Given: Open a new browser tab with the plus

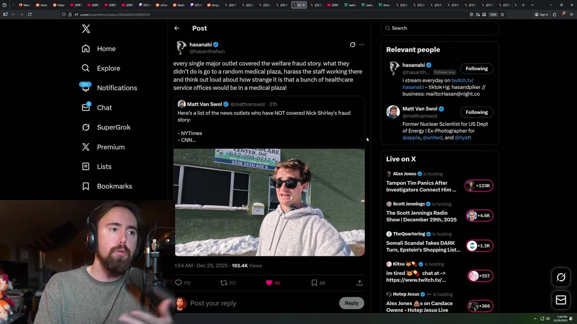Looking at the screenshot, I should pos(523,5).
